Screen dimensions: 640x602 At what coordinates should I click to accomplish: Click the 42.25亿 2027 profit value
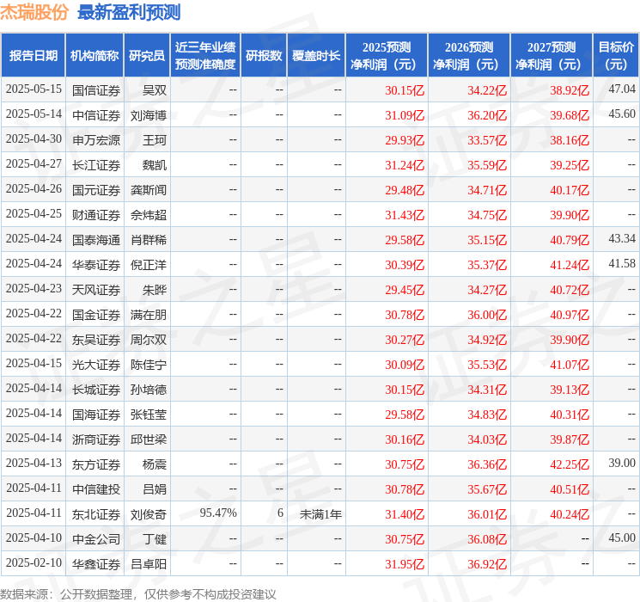point(570,464)
